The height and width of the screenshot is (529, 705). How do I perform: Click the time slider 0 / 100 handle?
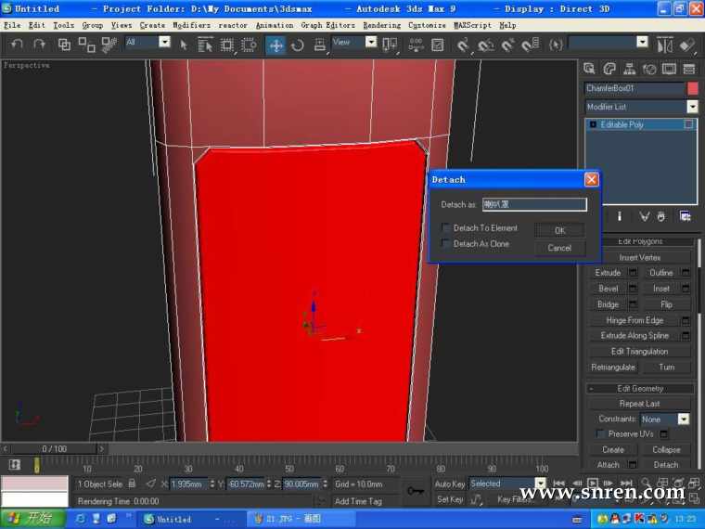[x=55, y=448]
